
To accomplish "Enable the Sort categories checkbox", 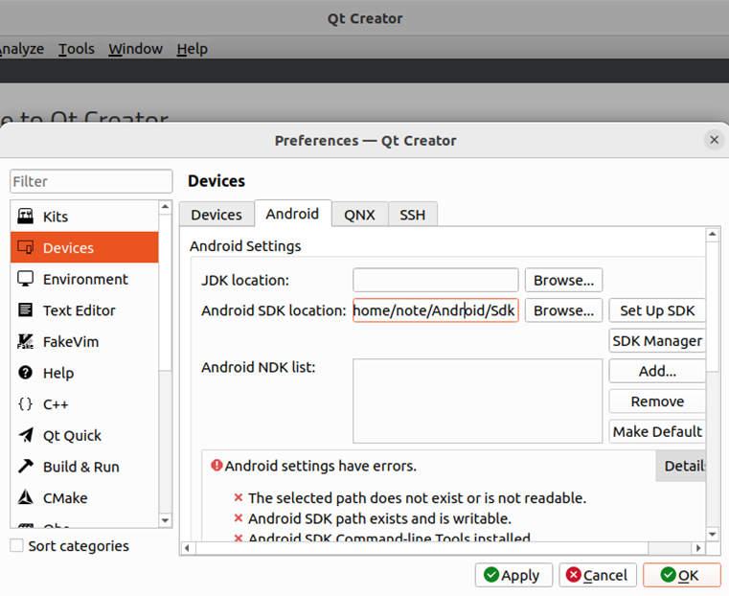I will tap(16, 545).
